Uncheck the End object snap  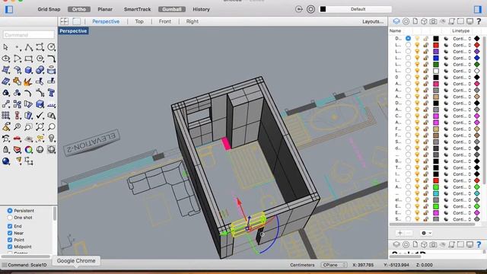(x=10, y=226)
